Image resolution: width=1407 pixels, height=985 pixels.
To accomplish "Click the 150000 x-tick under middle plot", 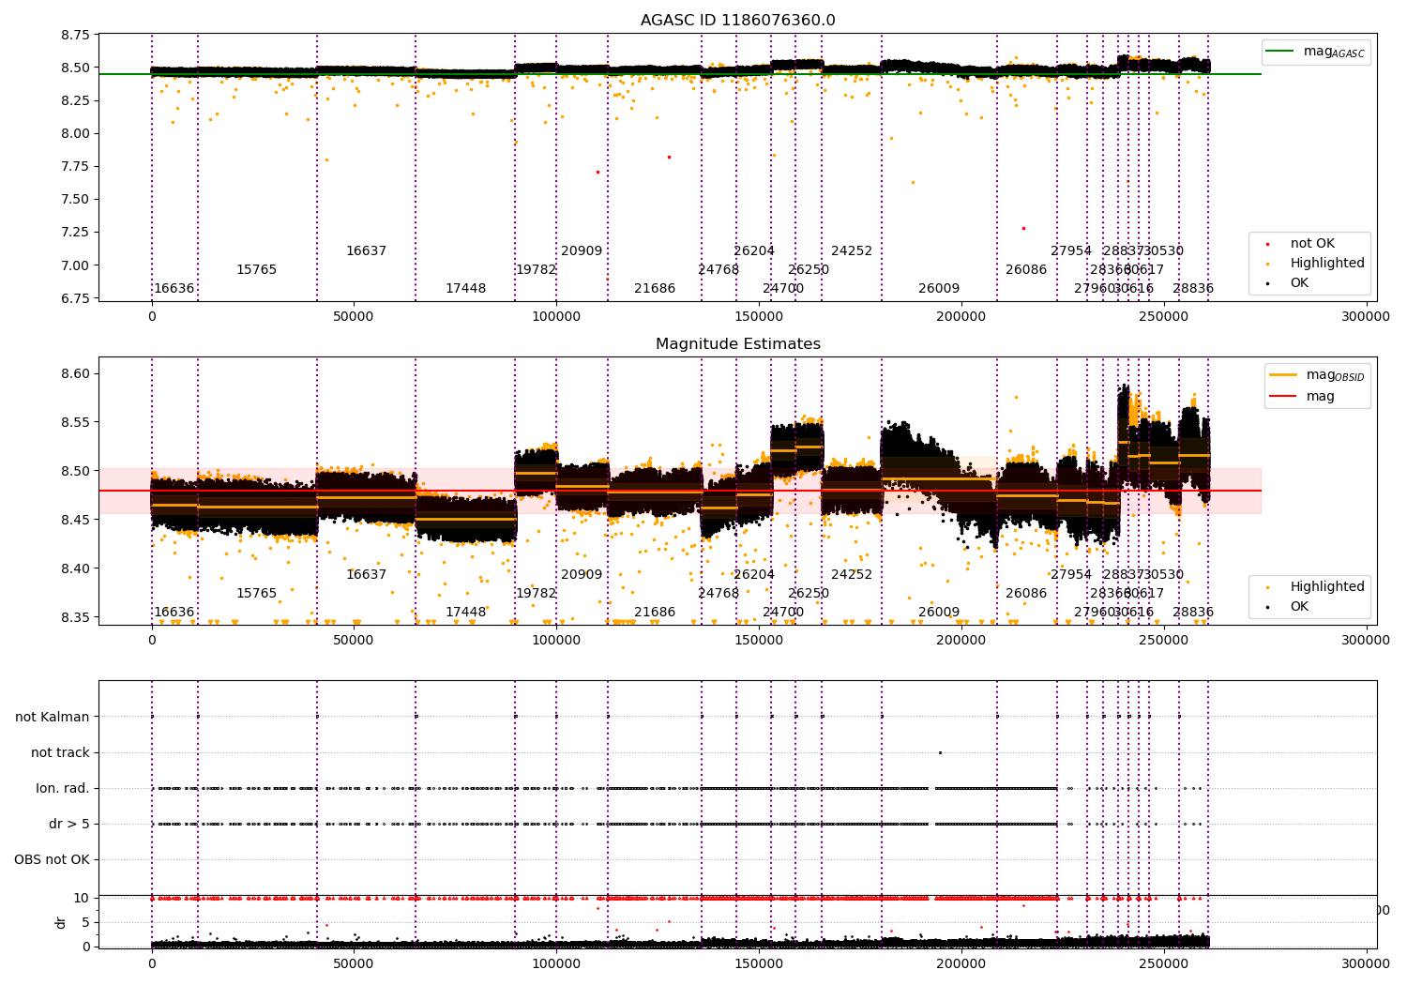I will 759,641.
